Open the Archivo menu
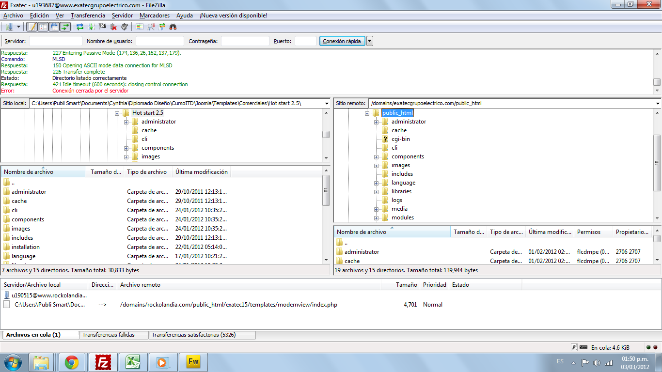 pos(13,15)
